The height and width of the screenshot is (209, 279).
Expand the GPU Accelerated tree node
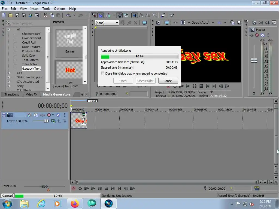pyautogui.click(x=8, y=82)
